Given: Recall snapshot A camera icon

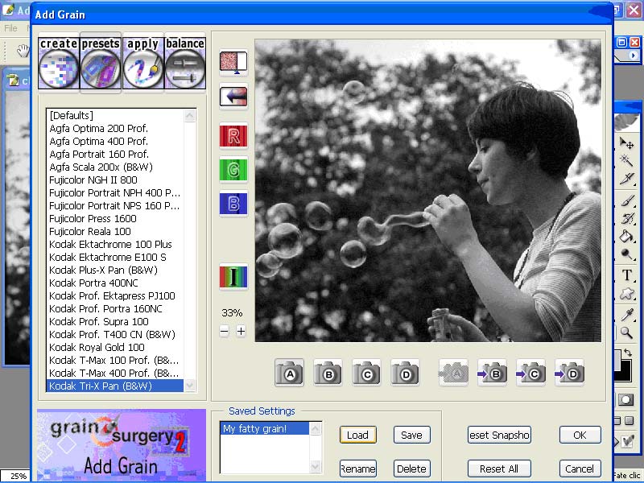Looking at the screenshot, I should [289, 373].
